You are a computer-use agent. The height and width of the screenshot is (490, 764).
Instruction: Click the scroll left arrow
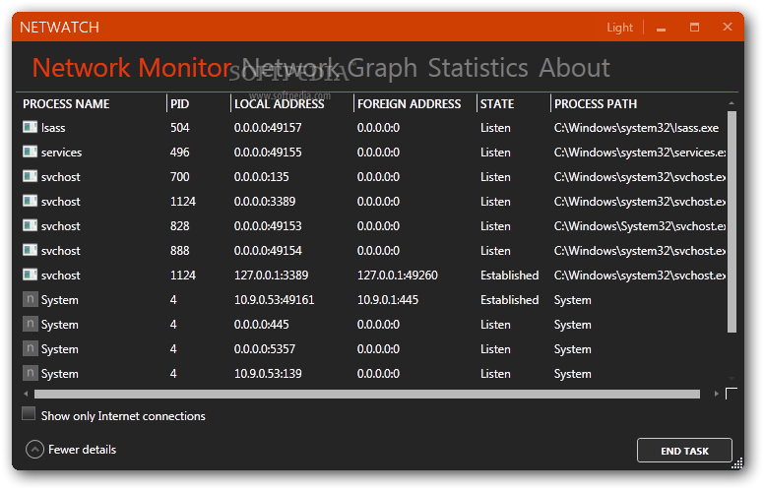pos(26,394)
